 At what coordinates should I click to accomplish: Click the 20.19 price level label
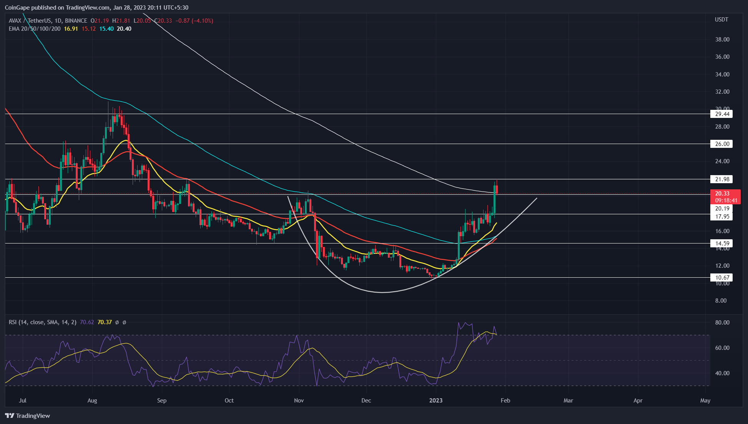[x=721, y=209]
